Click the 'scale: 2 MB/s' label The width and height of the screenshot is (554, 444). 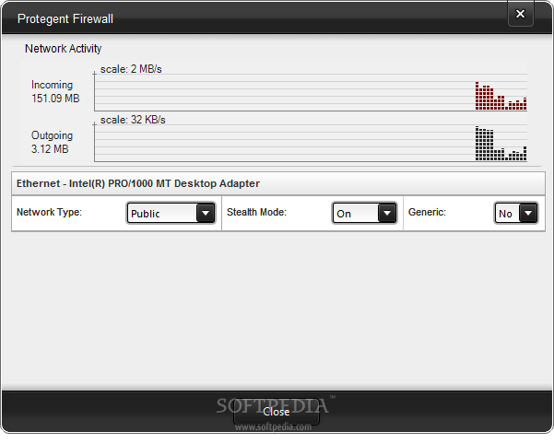tap(131, 69)
